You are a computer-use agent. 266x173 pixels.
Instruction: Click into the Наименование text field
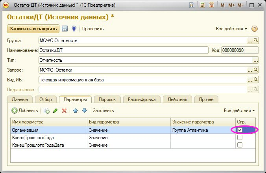click(x=123, y=50)
